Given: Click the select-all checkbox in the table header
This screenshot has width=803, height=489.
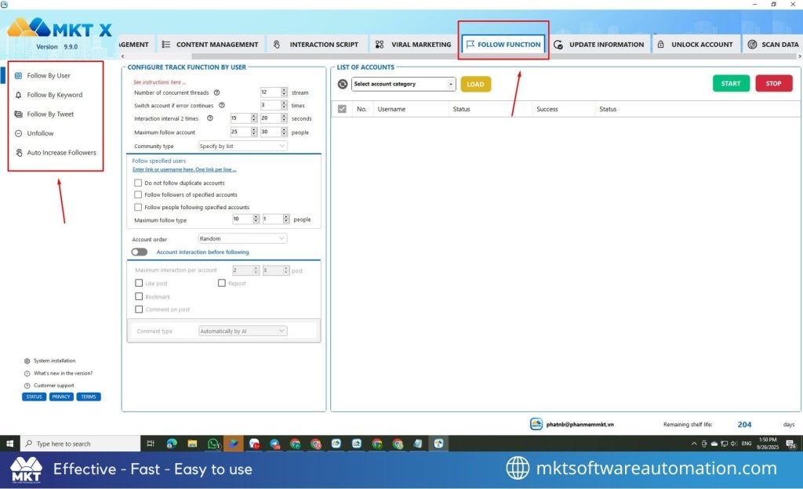Looking at the screenshot, I should 342,109.
